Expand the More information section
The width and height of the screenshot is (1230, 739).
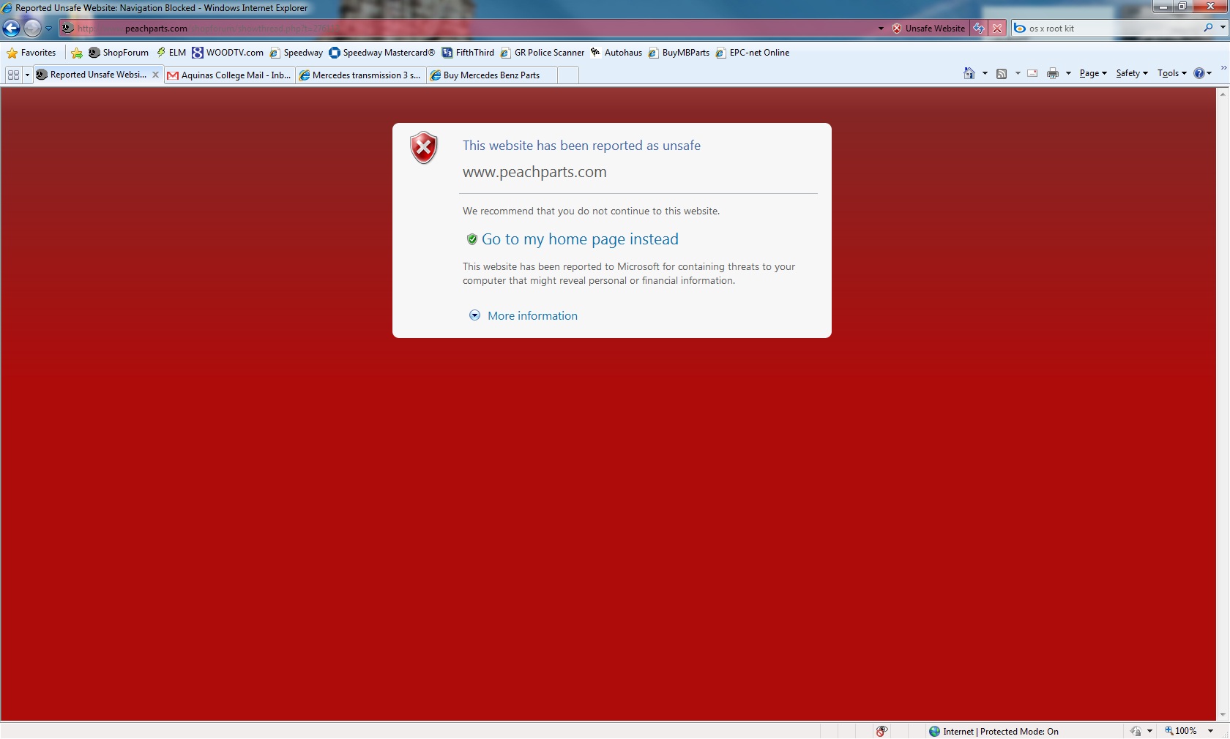point(474,315)
